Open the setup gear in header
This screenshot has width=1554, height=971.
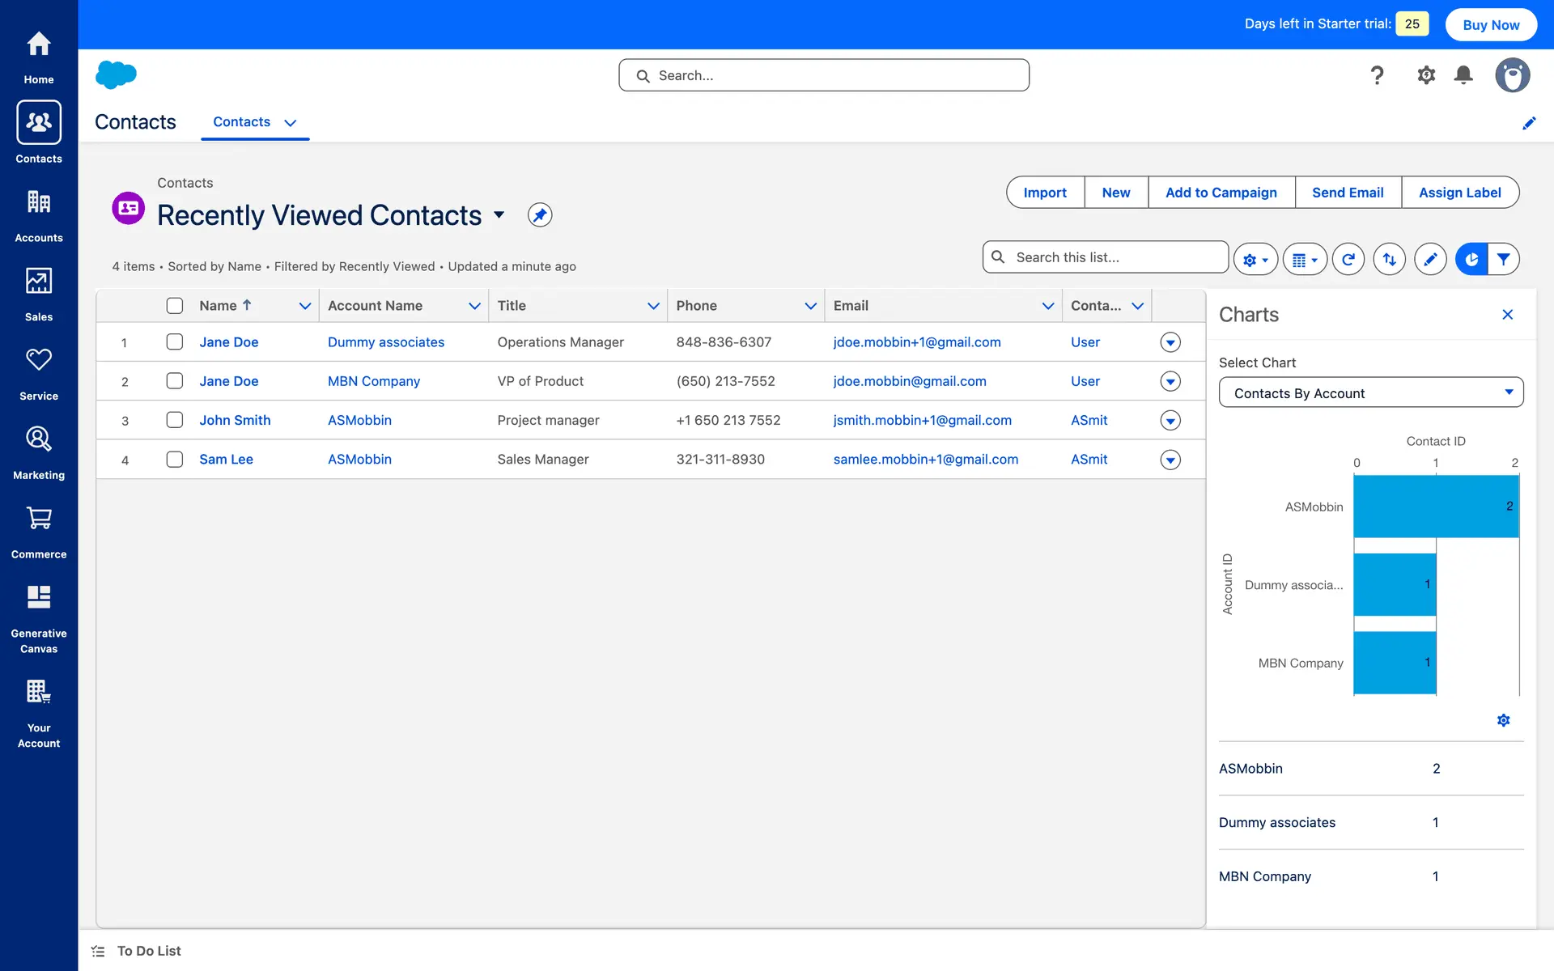point(1425,75)
